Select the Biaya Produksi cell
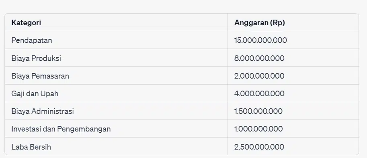The width and height of the screenshot is (367, 158). [x=36, y=58]
